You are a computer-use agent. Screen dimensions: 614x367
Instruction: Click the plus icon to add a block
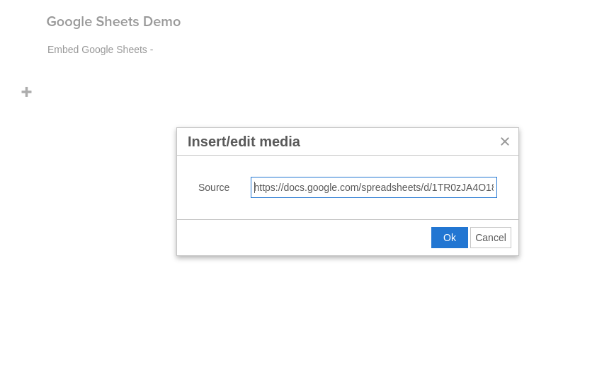coord(27,92)
